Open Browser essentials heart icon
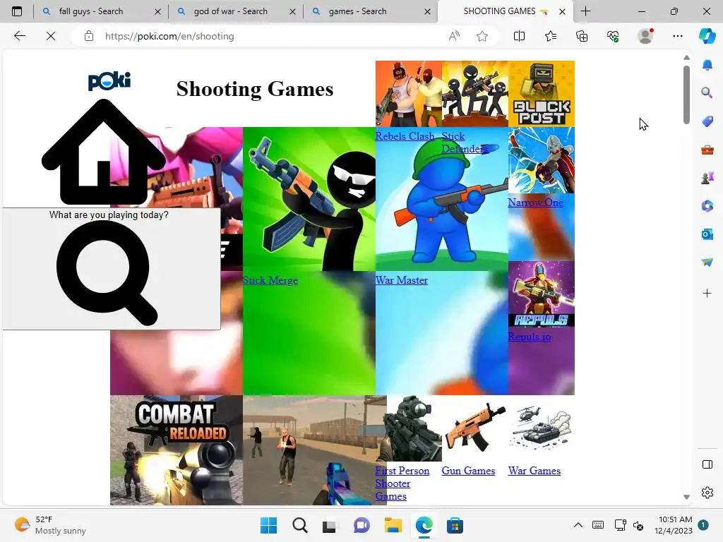 click(x=613, y=36)
